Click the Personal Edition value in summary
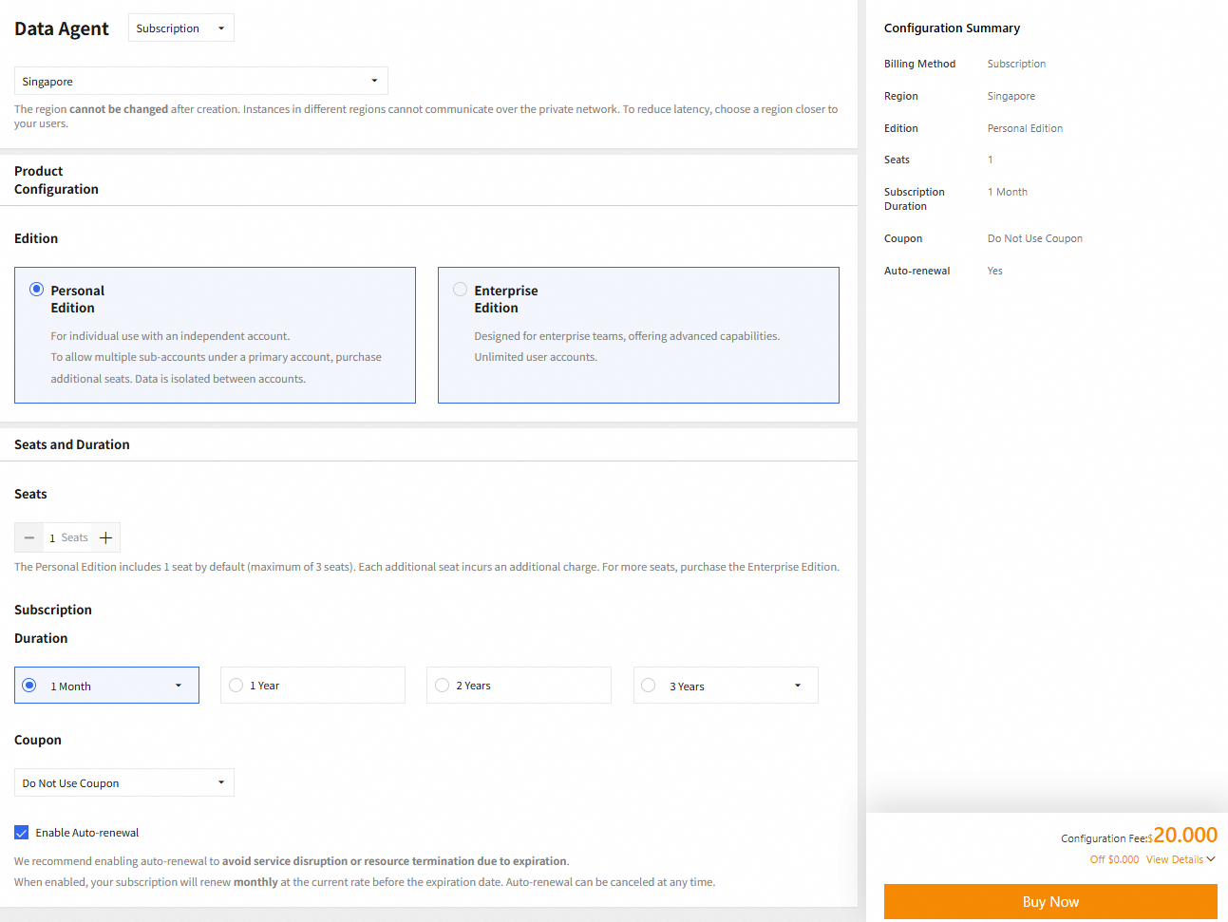 [1025, 128]
